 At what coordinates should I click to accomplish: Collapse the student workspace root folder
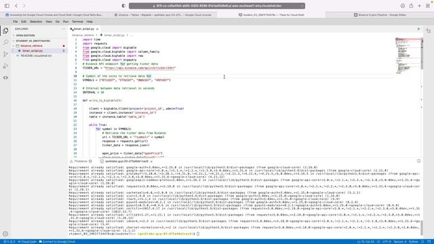coord(33,41)
